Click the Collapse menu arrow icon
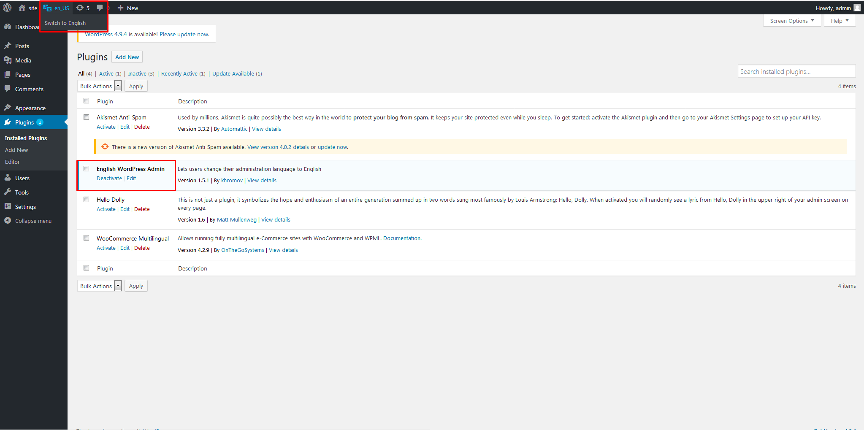The width and height of the screenshot is (864, 430). pyautogui.click(x=8, y=220)
